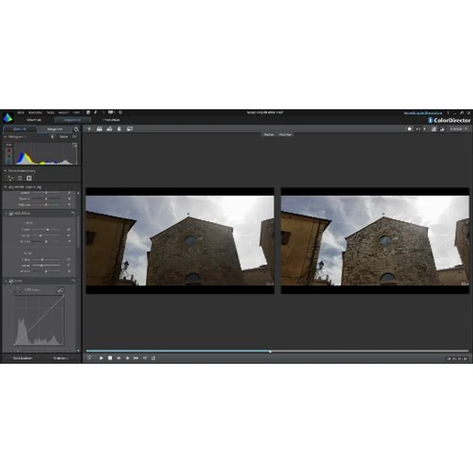Reset the HDR Effect section with its undo arrow
Viewport: 473px width, 473px height.
73,213
